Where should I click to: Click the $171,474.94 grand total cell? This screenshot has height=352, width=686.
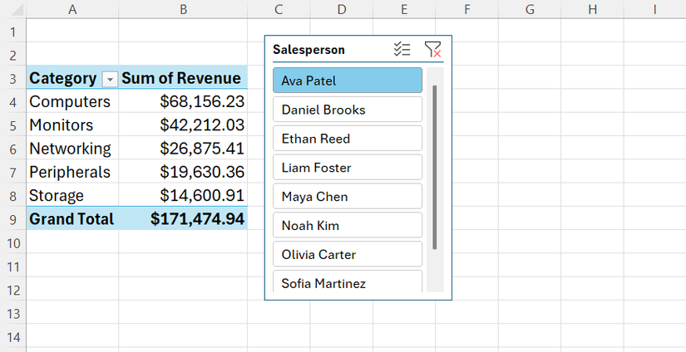click(183, 218)
